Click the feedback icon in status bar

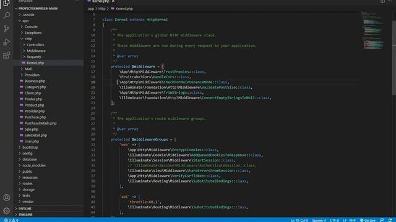coord(382,220)
